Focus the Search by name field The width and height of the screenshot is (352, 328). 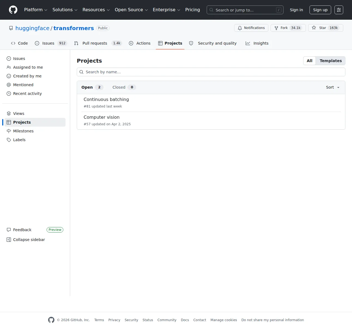211,72
